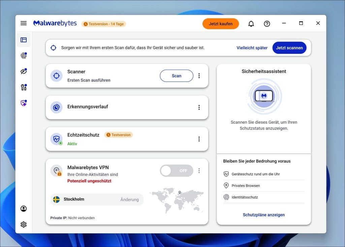
Task: Select the fingerprint Identity icon in the sidebar
Action: click(x=23, y=55)
